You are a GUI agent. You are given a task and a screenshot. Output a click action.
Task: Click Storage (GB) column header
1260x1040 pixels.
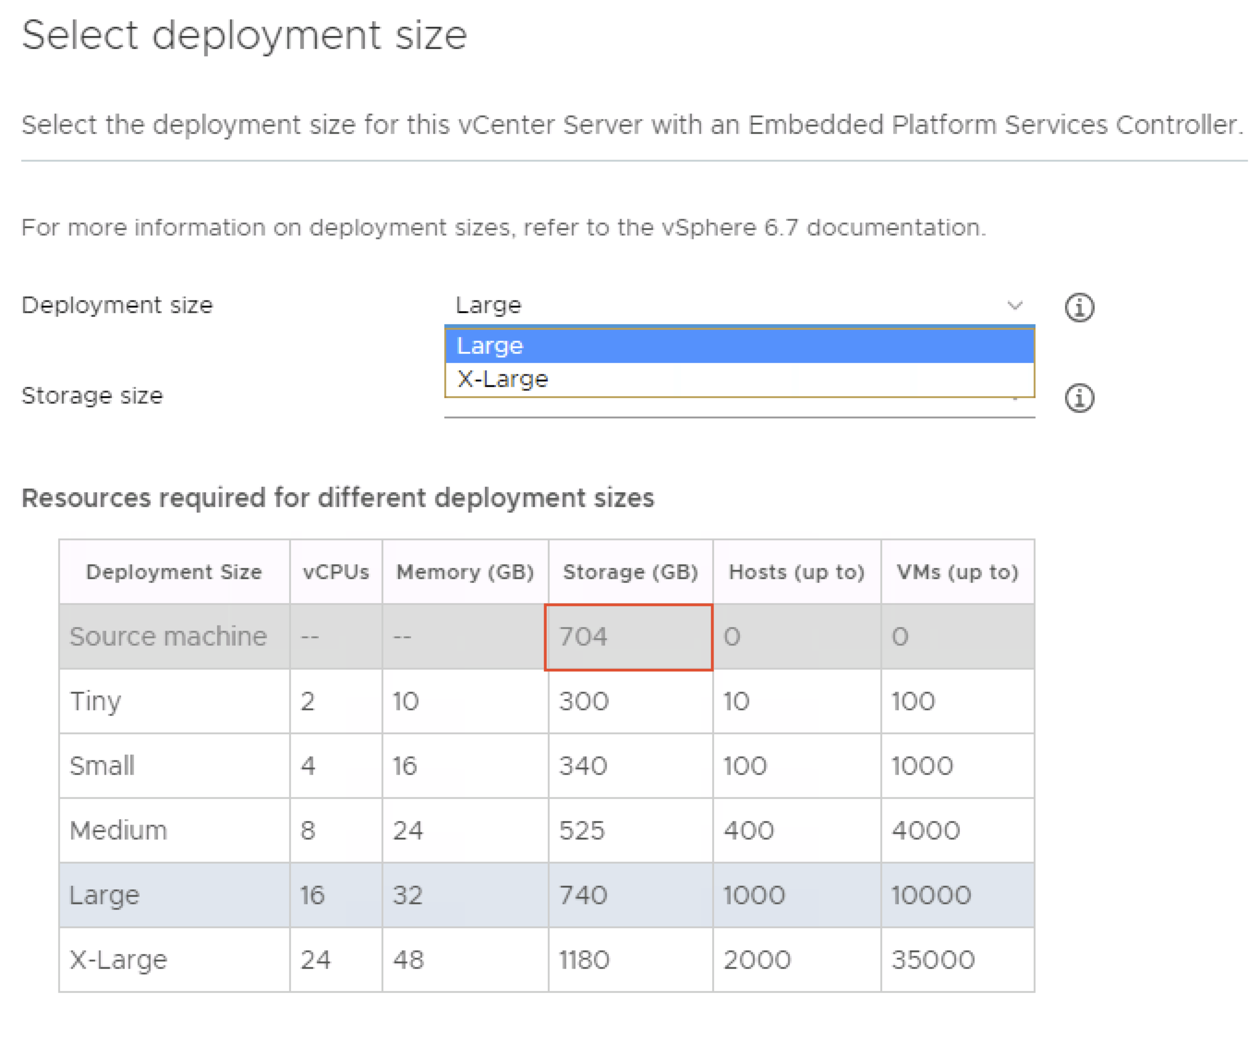630,572
